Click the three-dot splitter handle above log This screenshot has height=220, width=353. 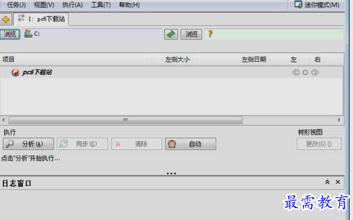click(171, 173)
